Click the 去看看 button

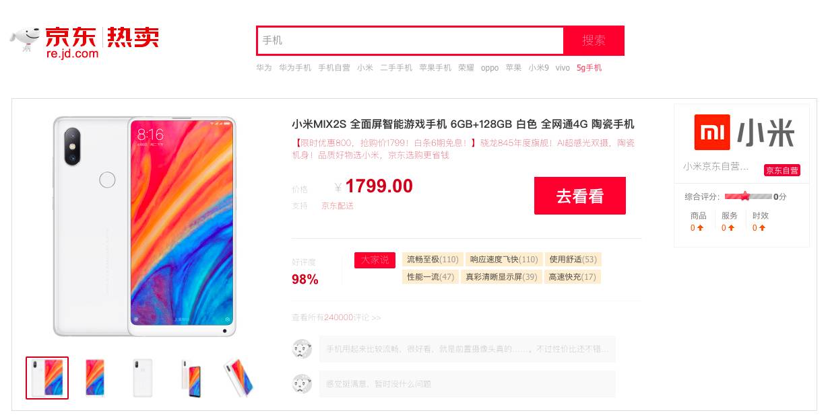(x=580, y=196)
